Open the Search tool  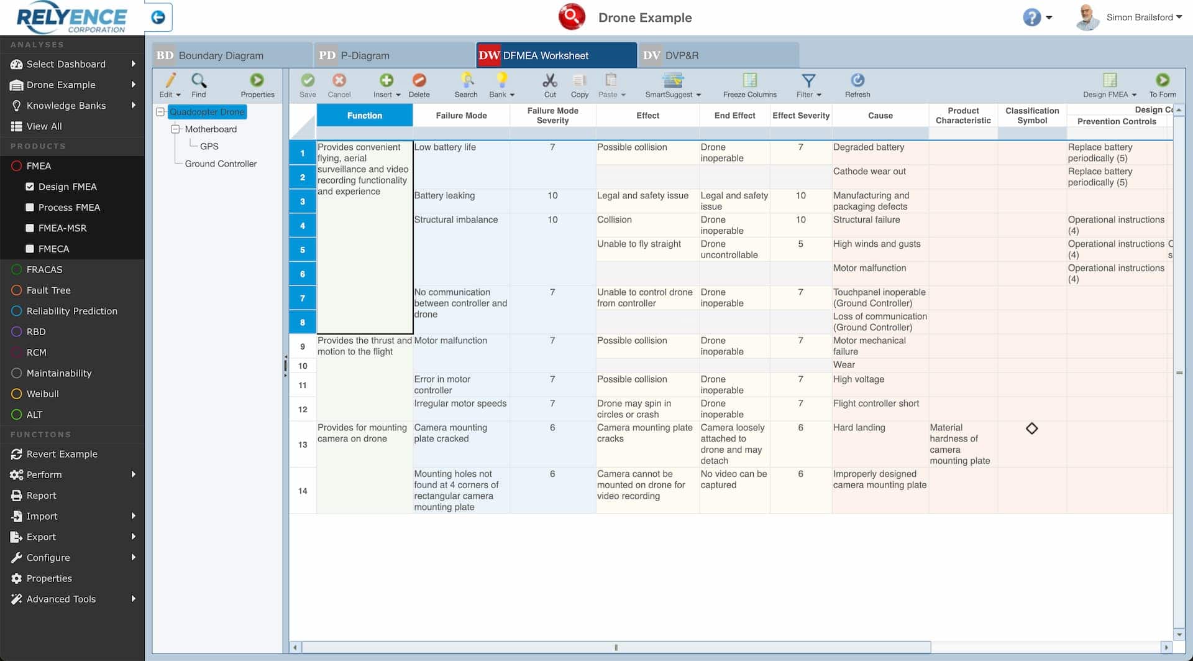(x=466, y=85)
